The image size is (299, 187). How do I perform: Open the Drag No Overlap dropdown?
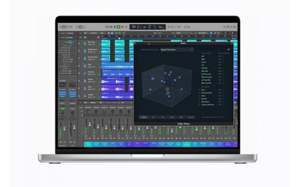point(203,33)
